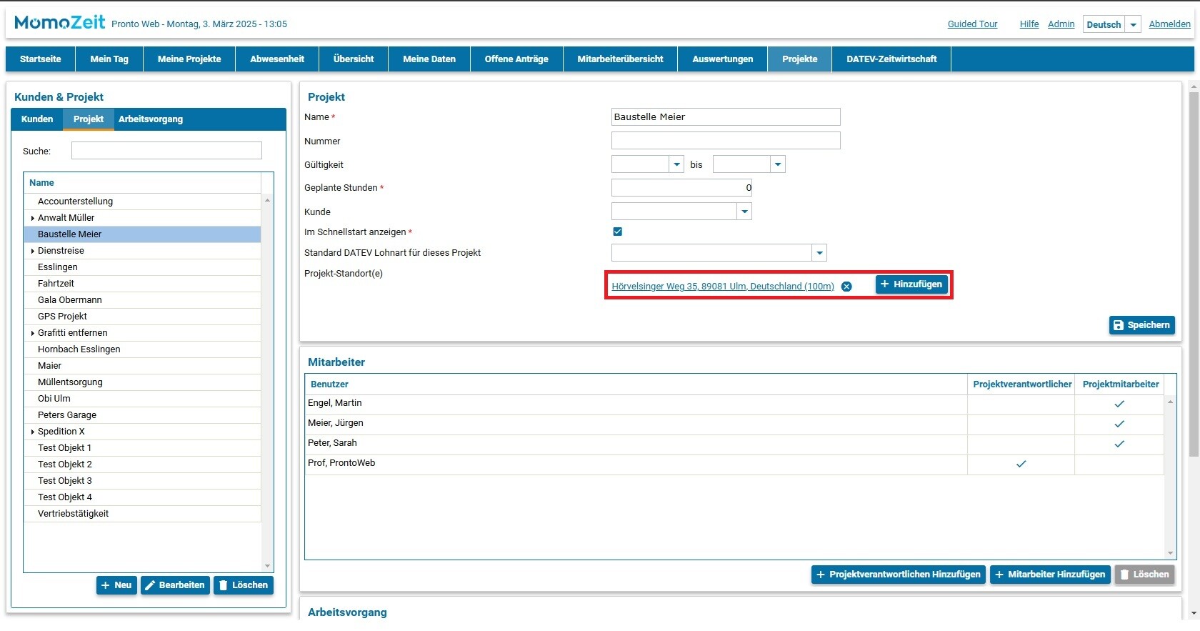Click Projektverantwortlichen Hinzufügen button
Image resolution: width=1200 pixels, height=631 pixels.
(x=898, y=575)
